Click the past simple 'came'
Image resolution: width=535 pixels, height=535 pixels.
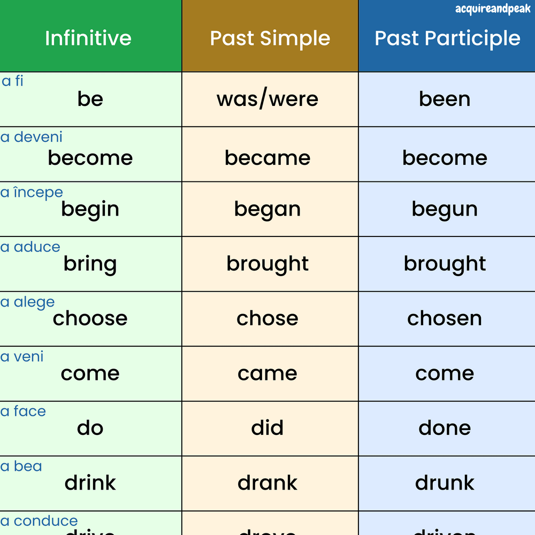pyautogui.click(x=267, y=373)
